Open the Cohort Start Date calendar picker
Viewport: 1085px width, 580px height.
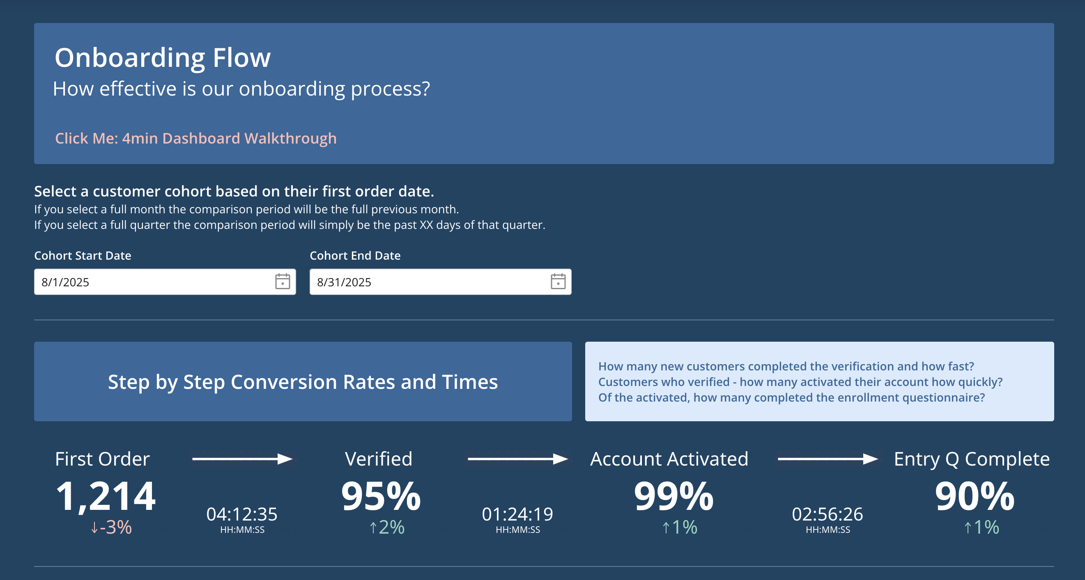(282, 281)
